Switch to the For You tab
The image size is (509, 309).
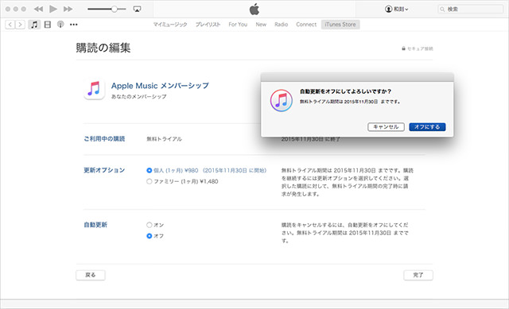[x=238, y=25]
